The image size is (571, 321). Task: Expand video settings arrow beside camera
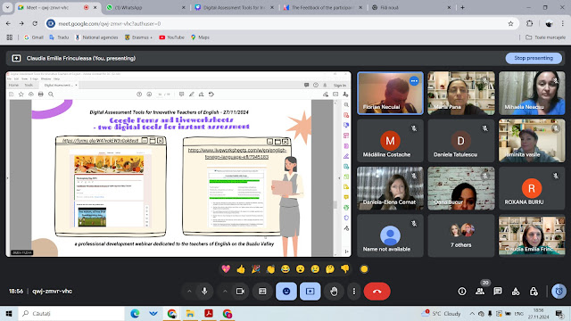(x=225, y=292)
